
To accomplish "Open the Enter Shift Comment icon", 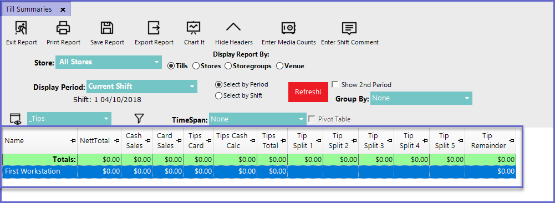I will 349,28.
